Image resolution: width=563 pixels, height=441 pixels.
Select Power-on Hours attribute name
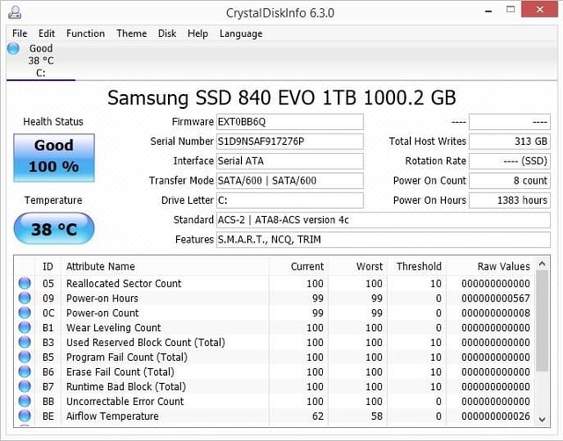(x=102, y=299)
